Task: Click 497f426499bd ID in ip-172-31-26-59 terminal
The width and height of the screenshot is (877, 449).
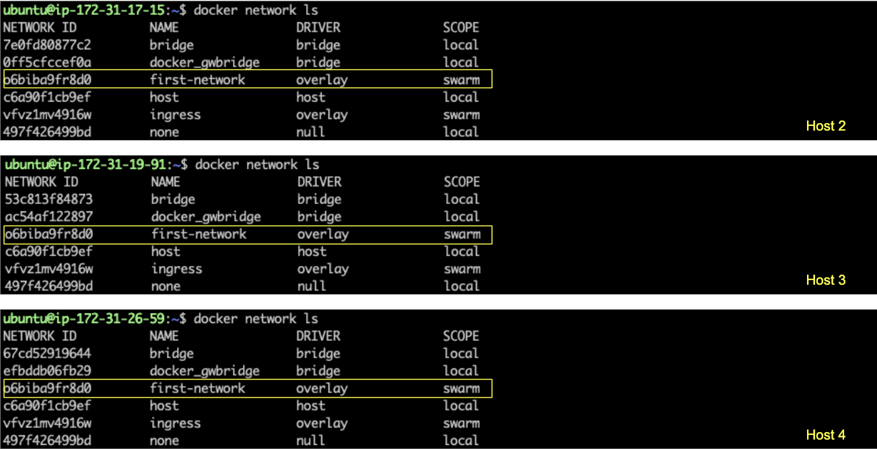Action: [47, 441]
